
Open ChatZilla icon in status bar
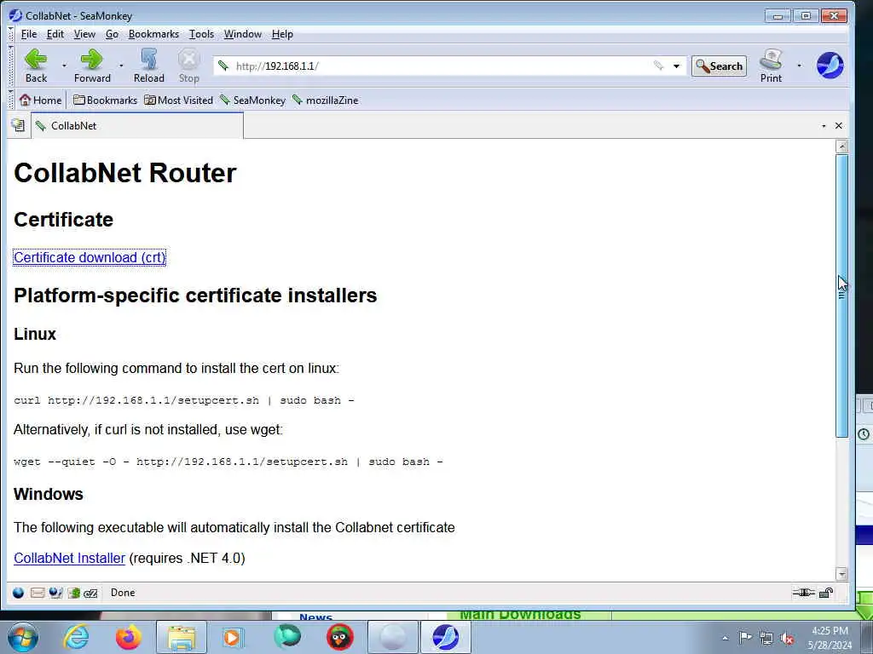pyautogui.click(x=90, y=594)
